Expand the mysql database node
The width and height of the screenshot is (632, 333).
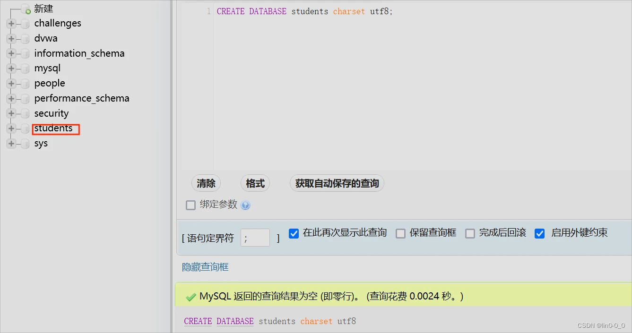(11, 68)
